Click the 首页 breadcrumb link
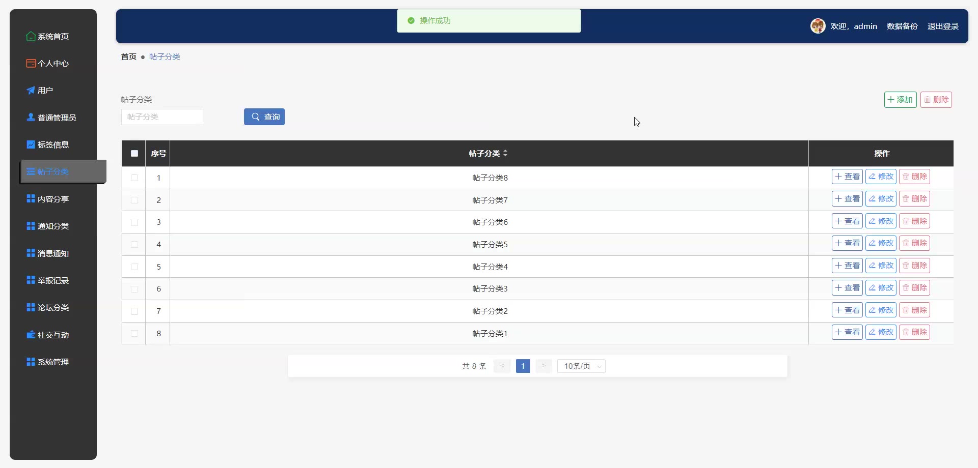Screen dimensions: 978x468 click(x=128, y=56)
